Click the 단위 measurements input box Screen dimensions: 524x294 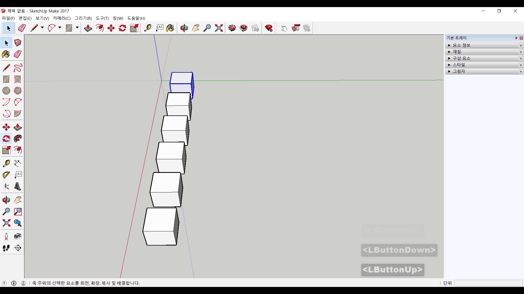[x=488, y=283]
